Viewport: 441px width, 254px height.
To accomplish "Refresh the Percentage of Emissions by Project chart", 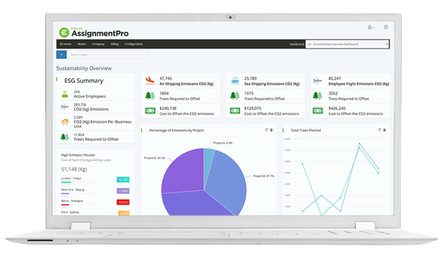I will pos(266,130).
